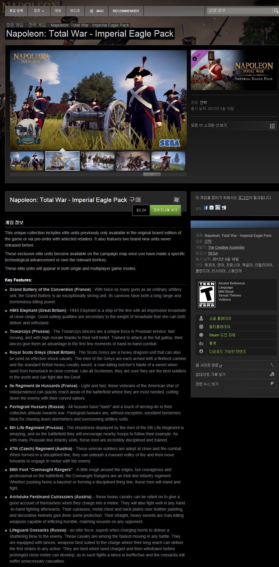Share via the Digg icon

pyautogui.click(x=224, y=208)
